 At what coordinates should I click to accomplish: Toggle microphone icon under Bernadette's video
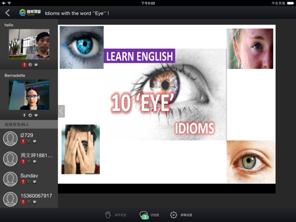24,115
